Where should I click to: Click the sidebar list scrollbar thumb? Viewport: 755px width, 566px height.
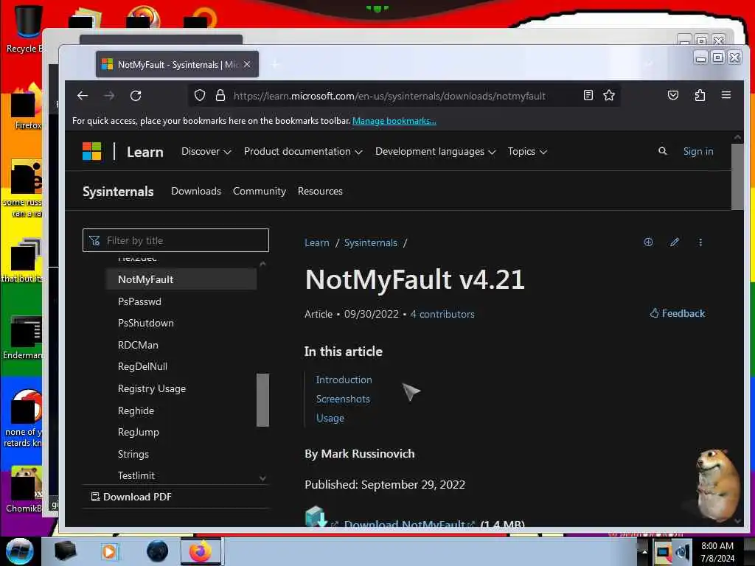(x=262, y=400)
